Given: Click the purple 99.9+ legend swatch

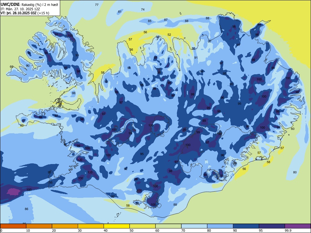Looking at the screenshot, I should pyautogui.click(x=298, y=226).
